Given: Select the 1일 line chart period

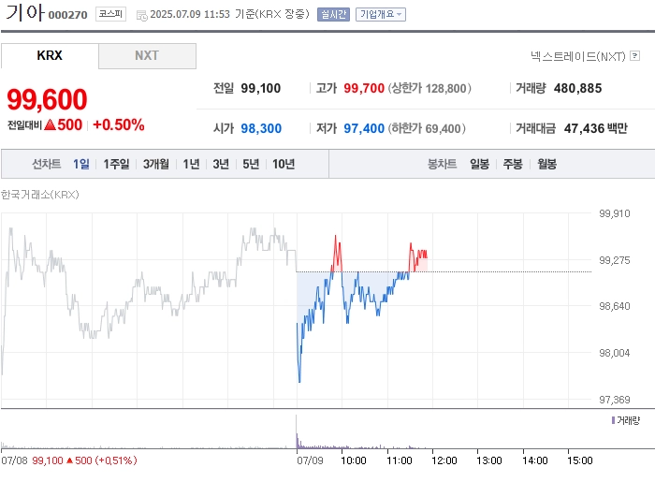Looking at the screenshot, I should pos(81,164).
